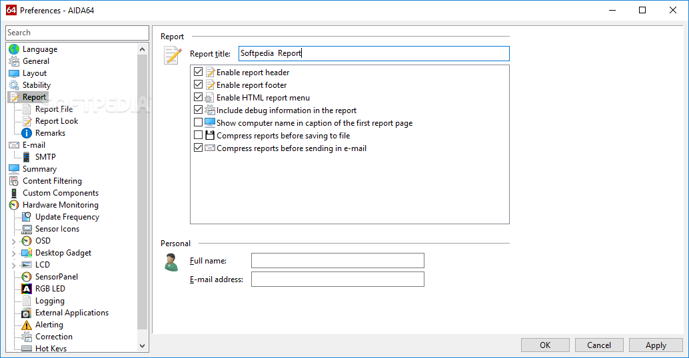This screenshot has height=358, width=689.
Task: Click the Logging page icon
Action: tap(27, 301)
